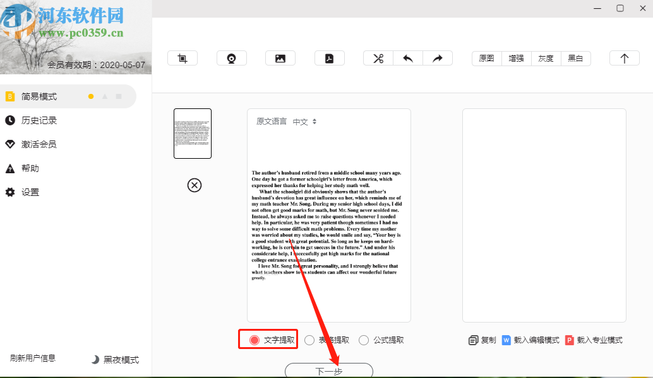Click the redo arrow icon
The width and height of the screenshot is (653, 378).
pyautogui.click(x=438, y=59)
